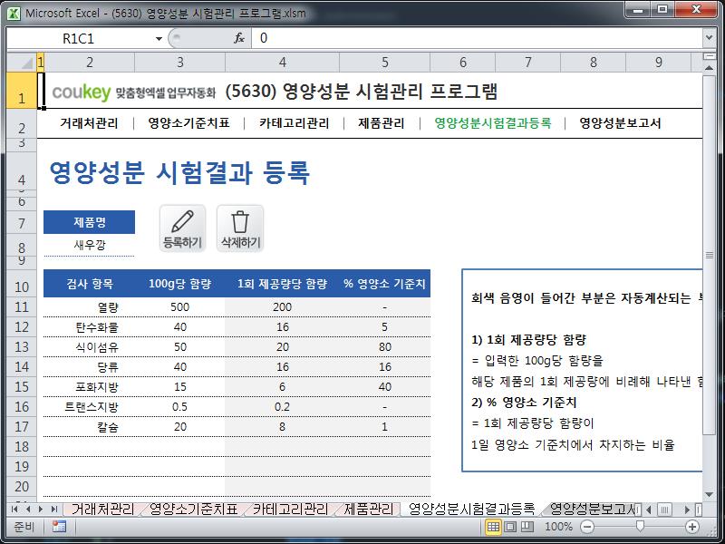Select product name cell 새우깡
The image size is (725, 544).
89,245
